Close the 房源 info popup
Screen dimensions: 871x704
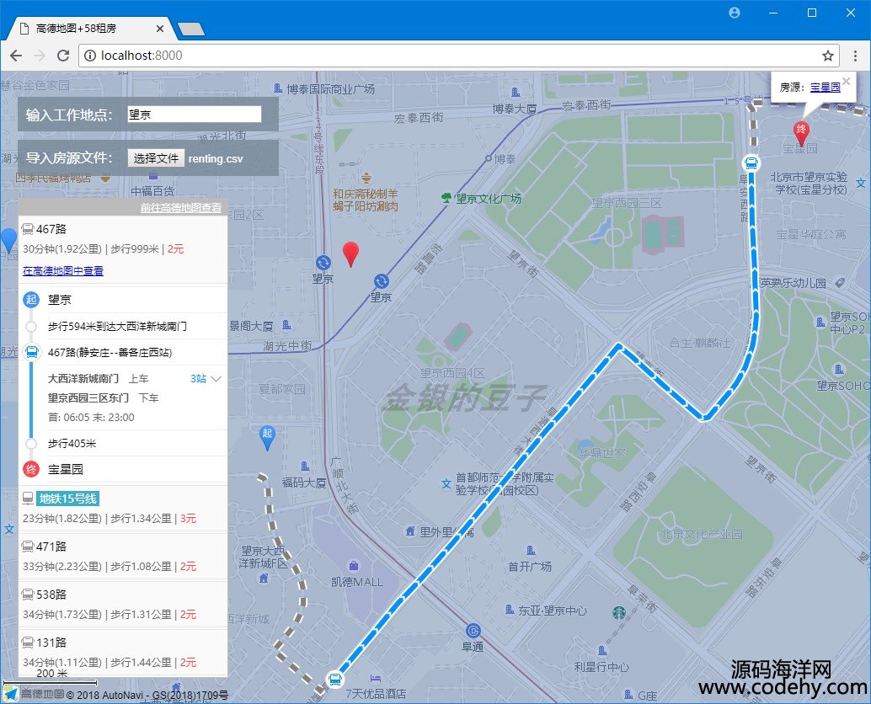(x=846, y=81)
